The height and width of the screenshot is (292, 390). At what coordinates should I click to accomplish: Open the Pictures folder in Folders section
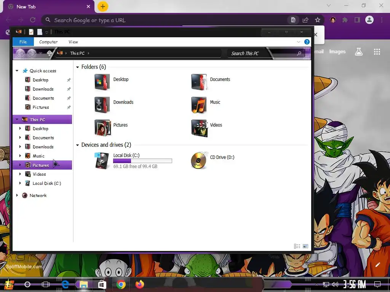coord(102,127)
